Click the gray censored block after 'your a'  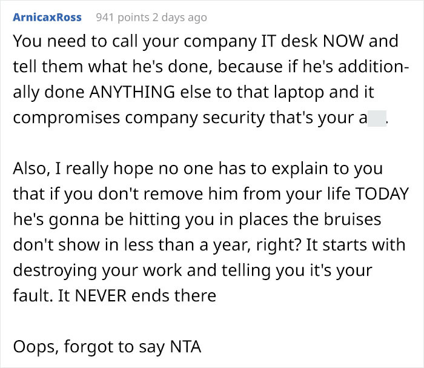coord(376,118)
